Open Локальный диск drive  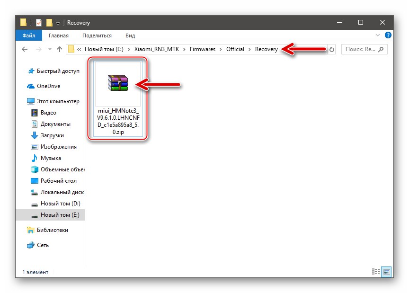(x=62, y=192)
